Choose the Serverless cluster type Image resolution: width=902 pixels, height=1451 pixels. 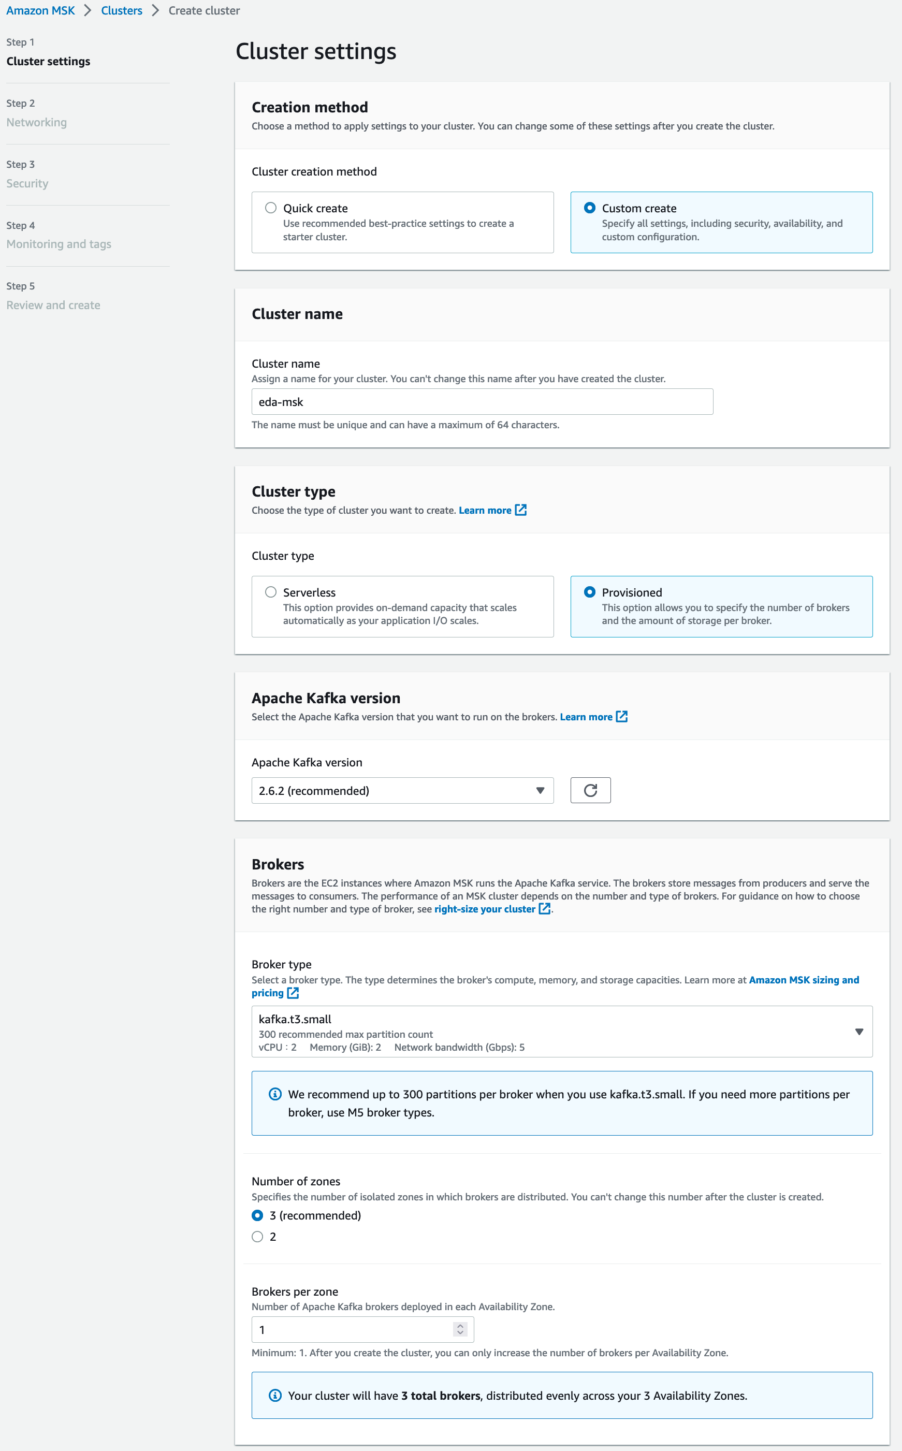271,592
